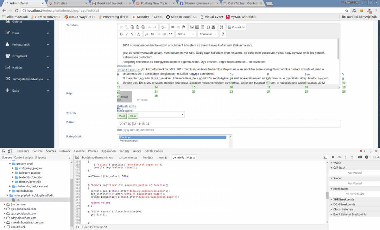Open the spell check dropdown
The height and width of the screenshot is (230, 380).
164,27
